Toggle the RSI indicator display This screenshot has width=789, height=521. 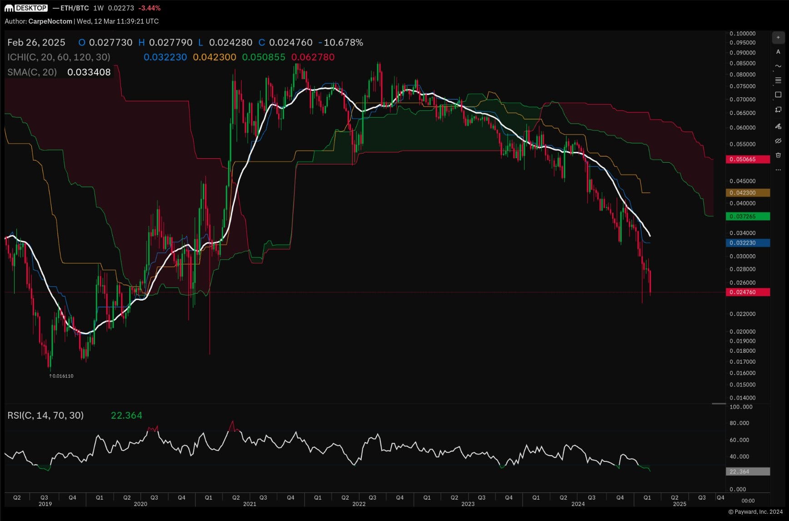[x=45, y=416]
